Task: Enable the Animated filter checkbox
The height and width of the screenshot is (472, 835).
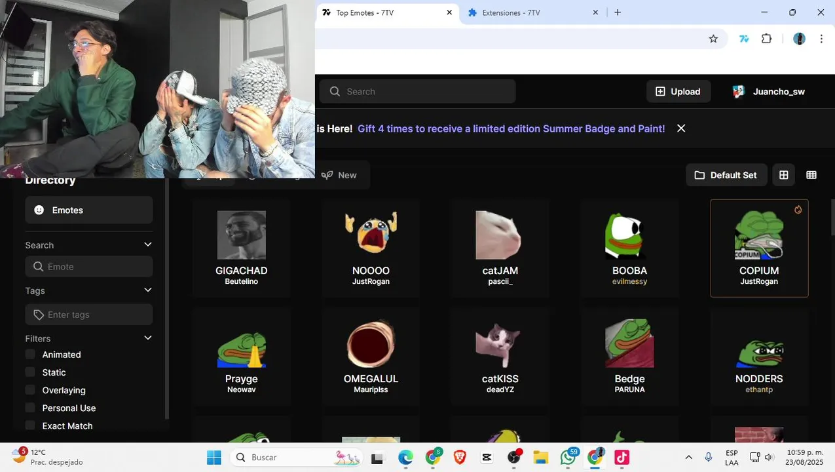Action: [x=30, y=355]
